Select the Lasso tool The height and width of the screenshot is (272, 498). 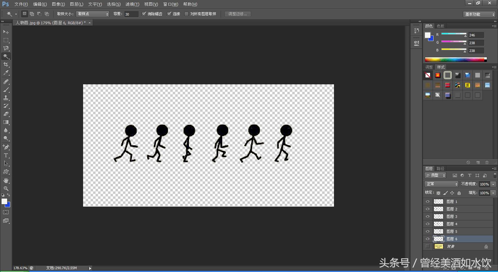6,48
